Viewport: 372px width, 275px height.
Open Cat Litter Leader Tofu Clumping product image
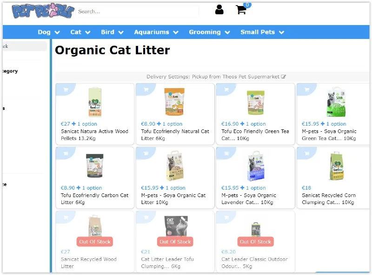click(176, 226)
